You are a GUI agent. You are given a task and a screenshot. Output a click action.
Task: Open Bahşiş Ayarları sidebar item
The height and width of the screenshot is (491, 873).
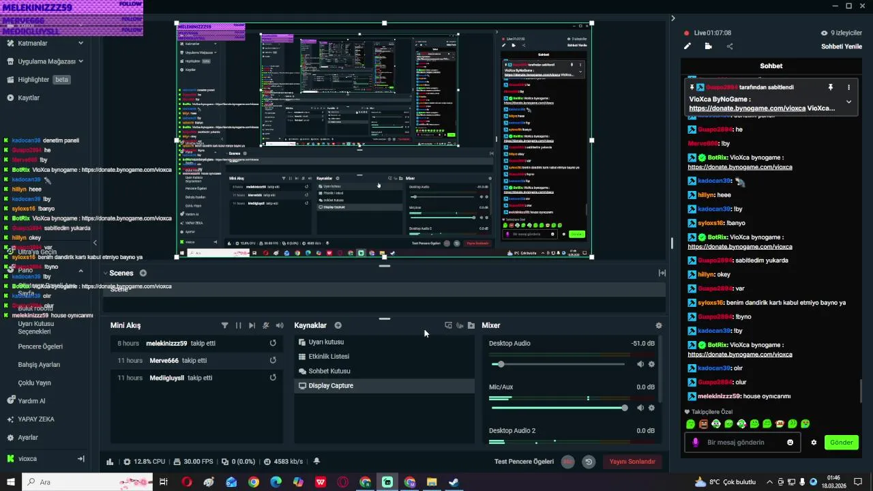(39, 364)
